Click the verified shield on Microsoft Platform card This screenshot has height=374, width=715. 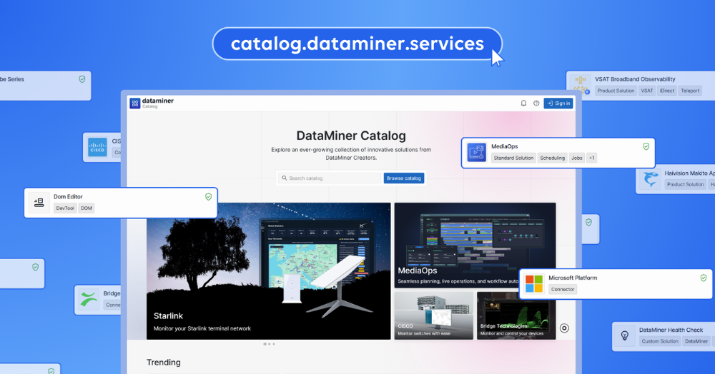click(x=704, y=278)
